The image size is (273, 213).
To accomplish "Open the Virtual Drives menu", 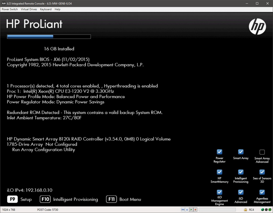I will (x=29, y=9).
